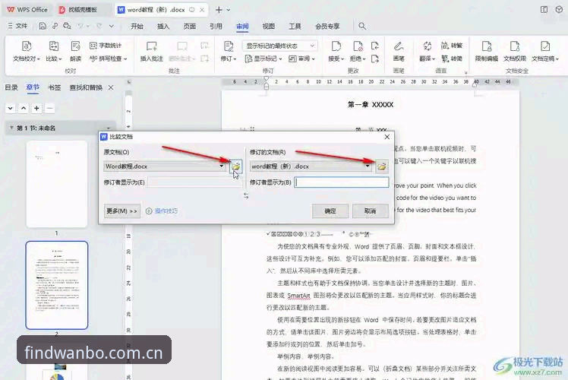The image size is (568, 380).
Task: Click the remove section minus icon
Action: [50, 108]
